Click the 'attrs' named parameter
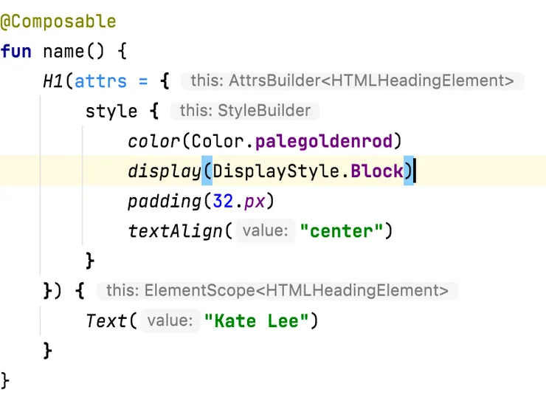Screen dimensions: 546x401 tap(100, 81)
